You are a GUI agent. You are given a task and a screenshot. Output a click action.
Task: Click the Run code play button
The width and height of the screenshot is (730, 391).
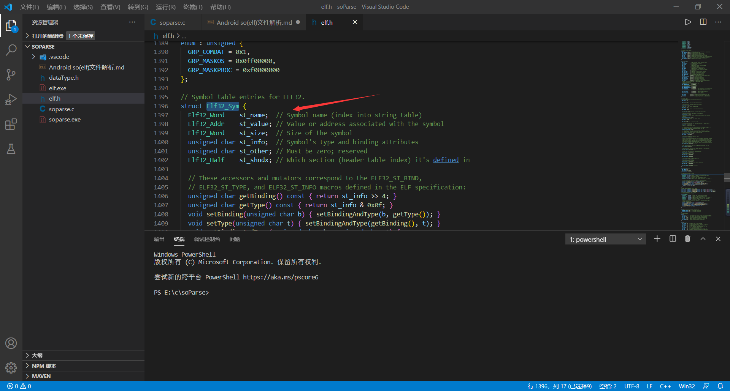point(688,22)
